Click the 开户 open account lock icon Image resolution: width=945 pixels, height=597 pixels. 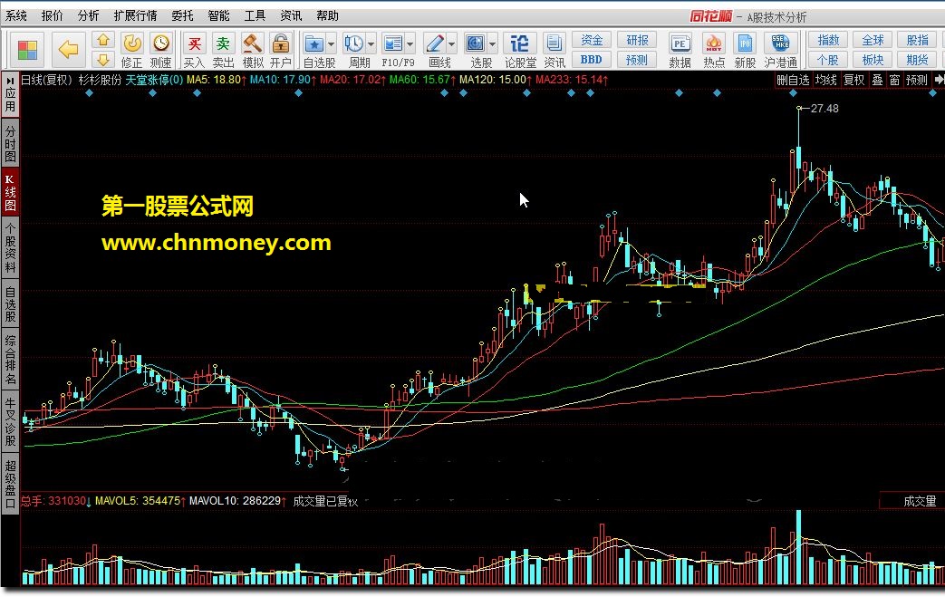coord(281,50)
